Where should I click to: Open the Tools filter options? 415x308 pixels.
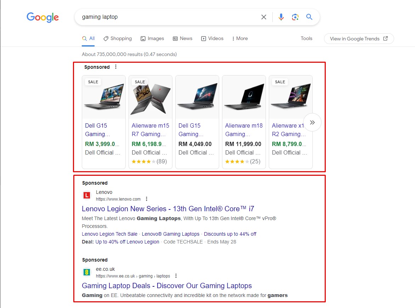[x=307, y=38]
